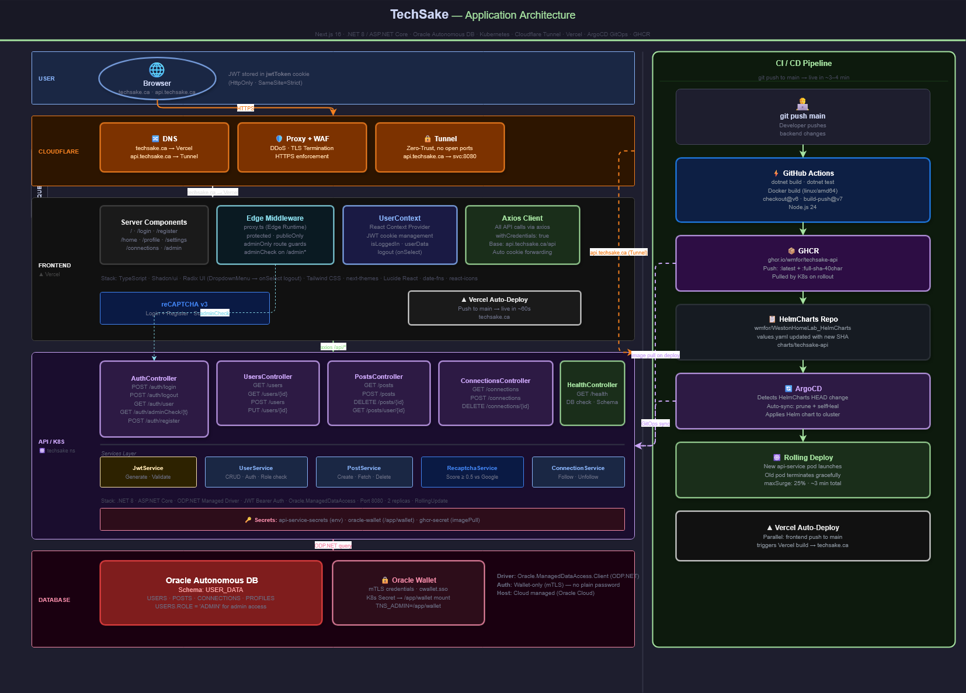Click the globe icon above Browser
Viewport: 966px width, 693px height.
157,70
